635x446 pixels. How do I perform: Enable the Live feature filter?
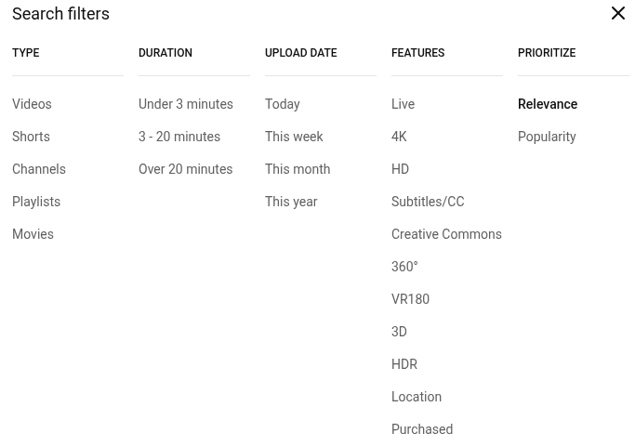(403, 104)
